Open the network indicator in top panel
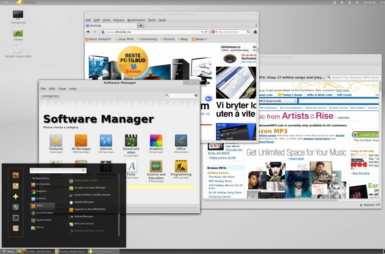 pos(357,2)
